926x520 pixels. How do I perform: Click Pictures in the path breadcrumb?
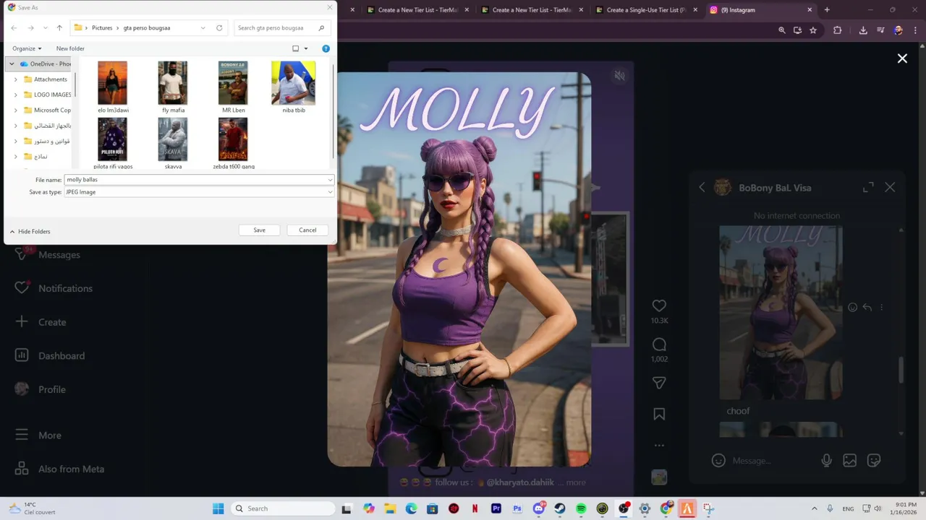pyautogui.click(x=102, y=28)
